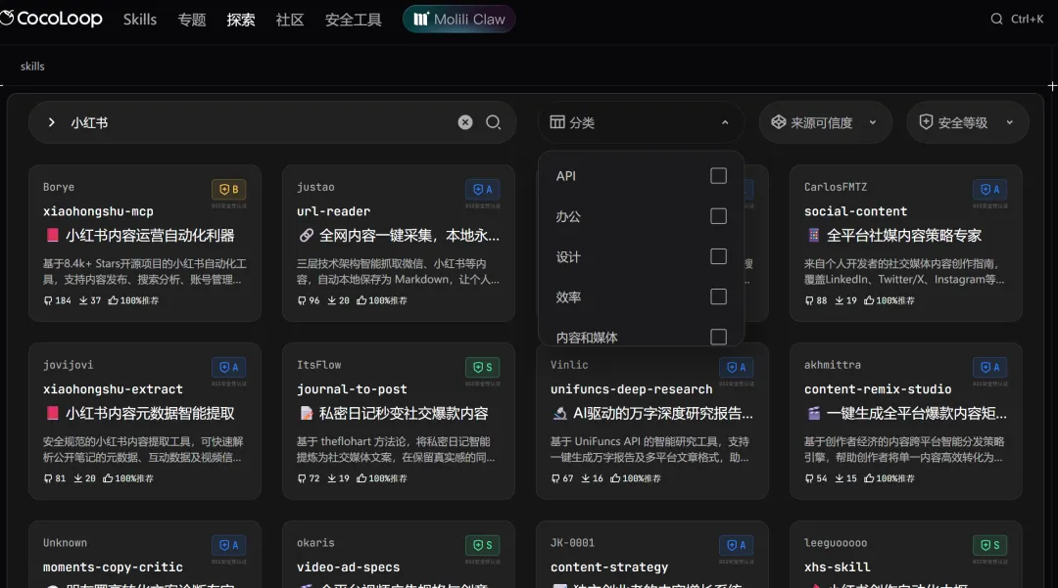
Task: Clear the search query text
Action: (465, 122)
